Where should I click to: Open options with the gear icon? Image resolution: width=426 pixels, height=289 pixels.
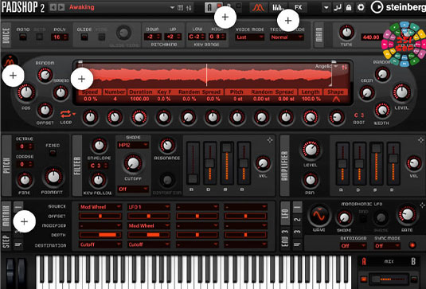tap(361, 7)
